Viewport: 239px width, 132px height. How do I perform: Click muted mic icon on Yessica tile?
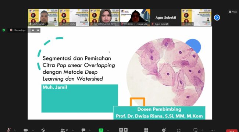(183, 24)
